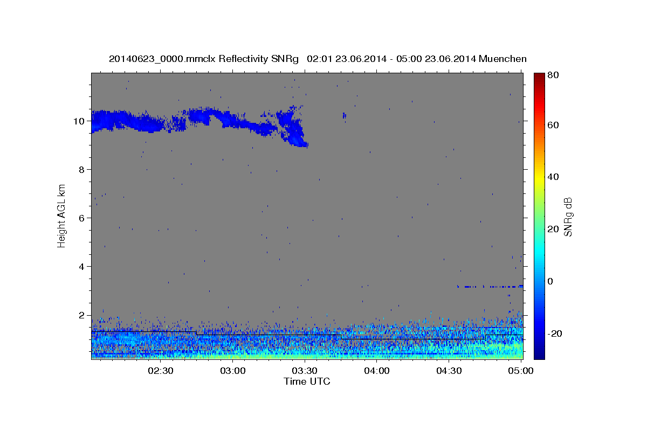The width and height of the screenshot is (647, 431).
Task: Click the dark red top of the colorbar
Action: [x=539, y=78]
